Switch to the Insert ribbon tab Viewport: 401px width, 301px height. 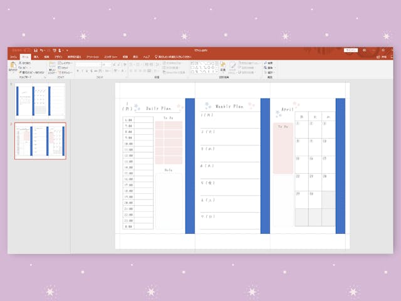point(36,56)
